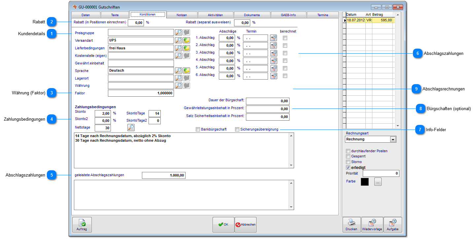The width and height of the screenshot is (476, 239).
Task: Mark 5. Abschlag as berechnet
Action: point(285,68)
